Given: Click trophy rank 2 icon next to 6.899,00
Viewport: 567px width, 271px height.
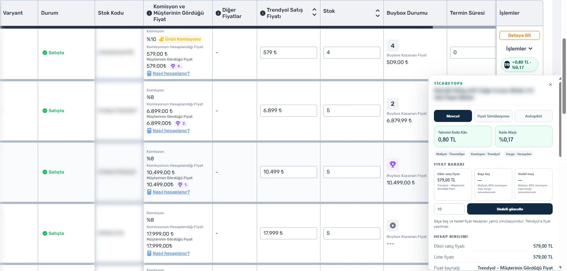Looking at the screenshot, I should (x=181, y=123).
